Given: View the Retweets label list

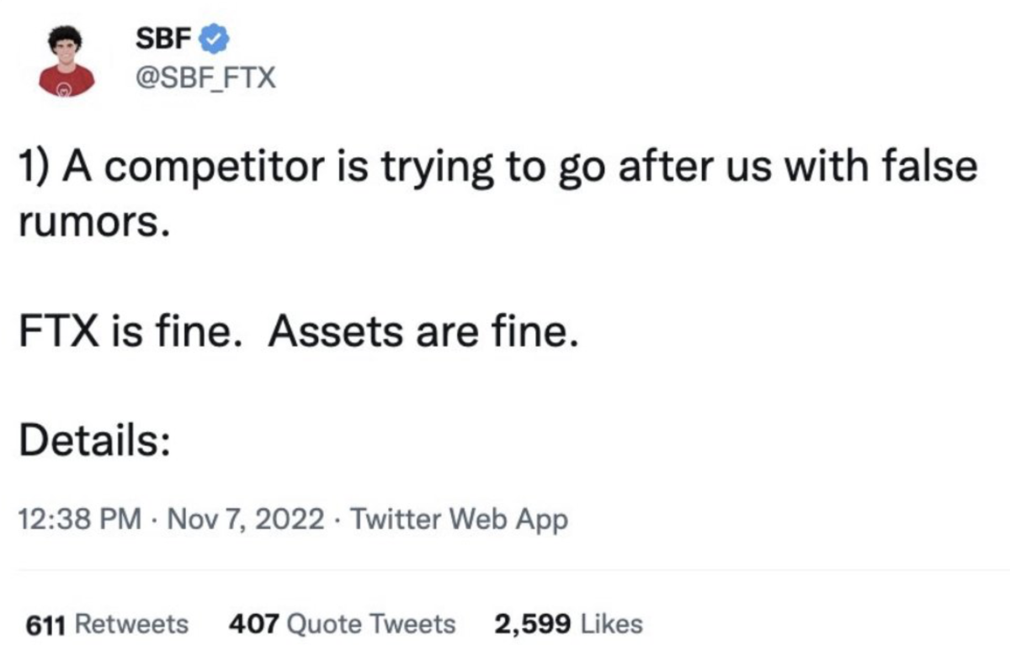Looking at the screenshot, I should point(132,624).
